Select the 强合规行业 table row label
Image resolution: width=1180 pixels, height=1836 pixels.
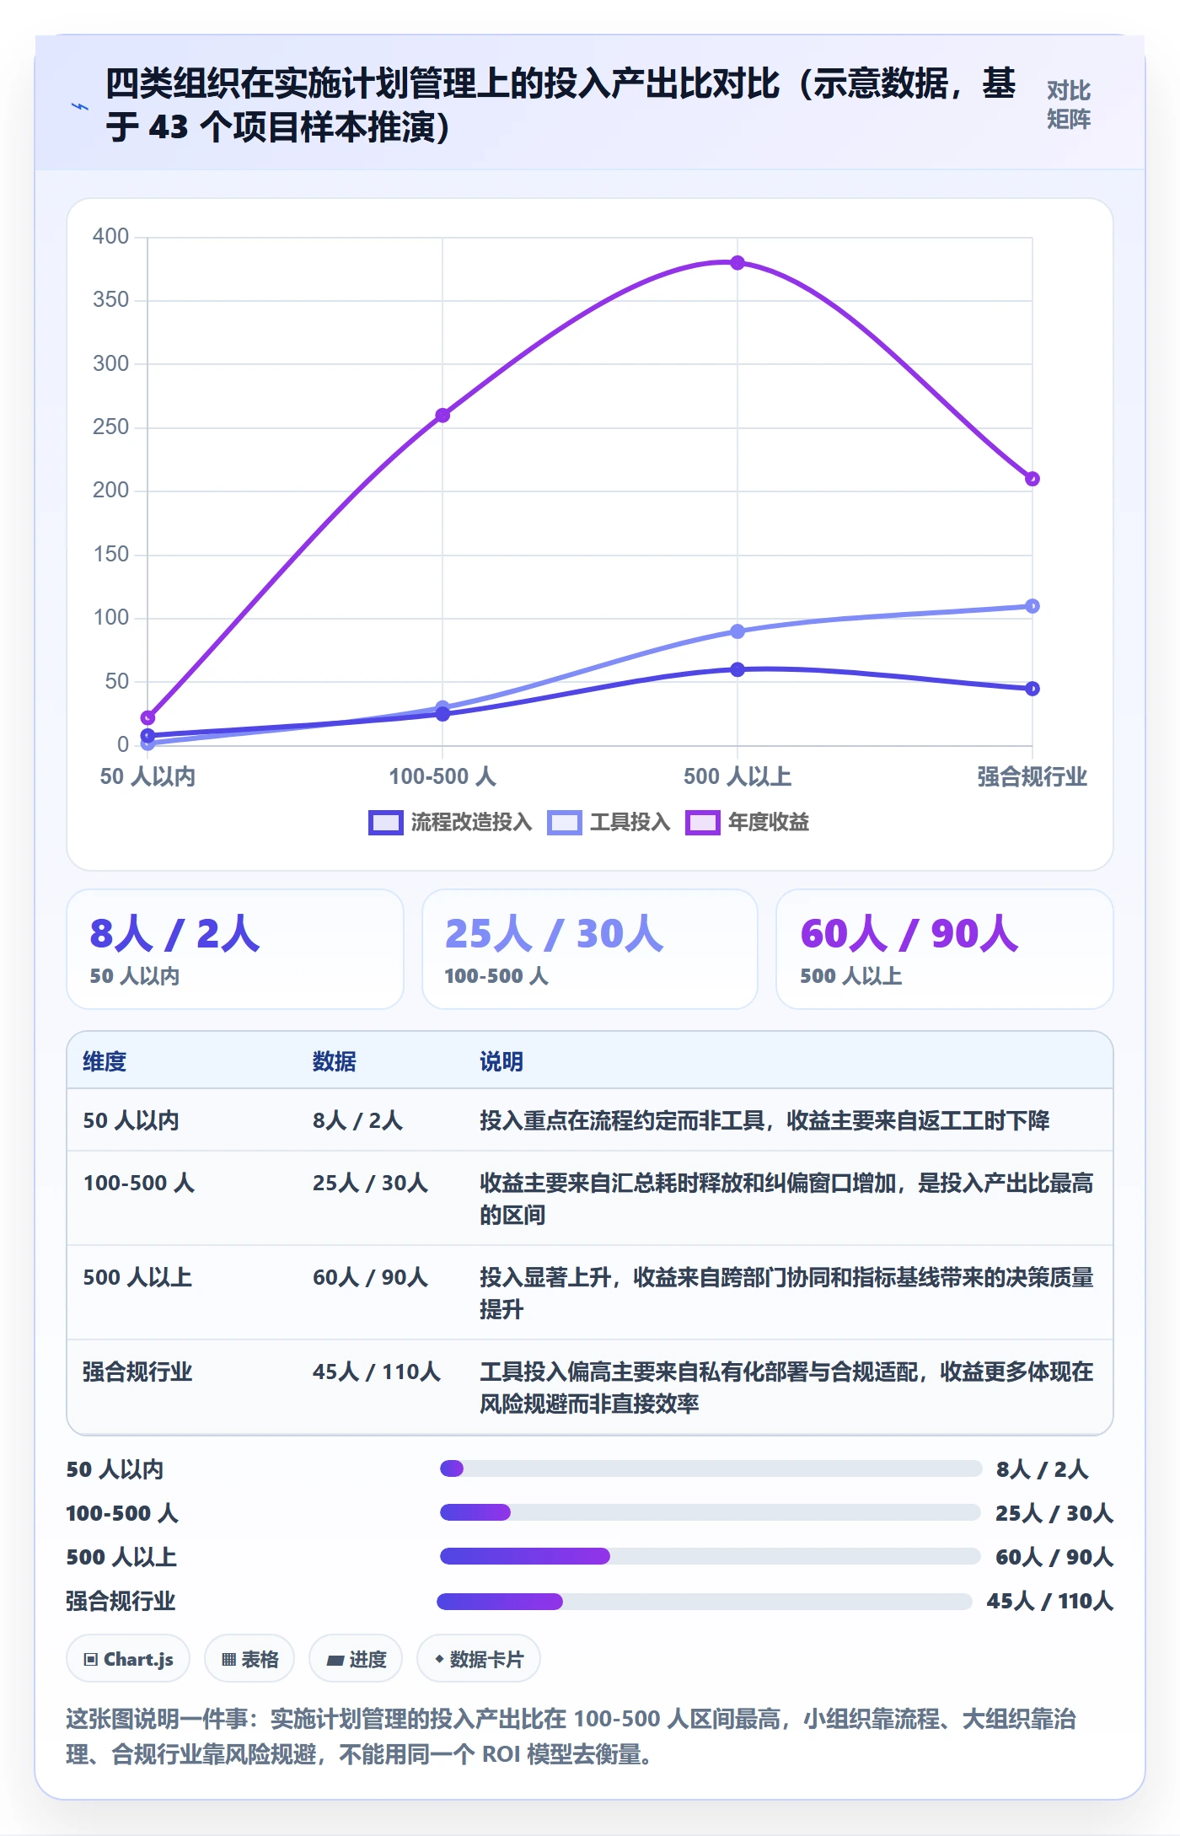(x=137, y=1372)
